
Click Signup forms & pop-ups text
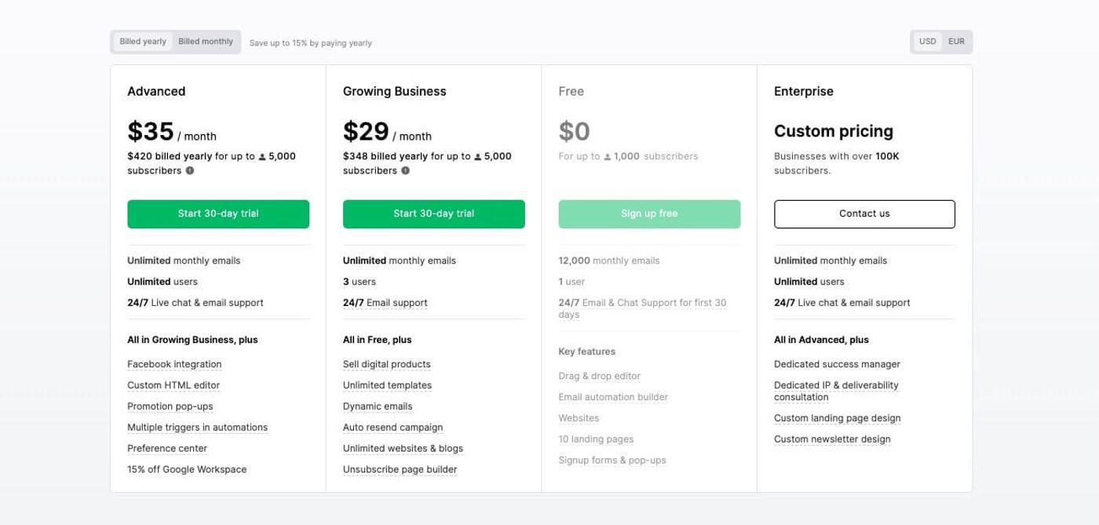[x=612, y=461]
